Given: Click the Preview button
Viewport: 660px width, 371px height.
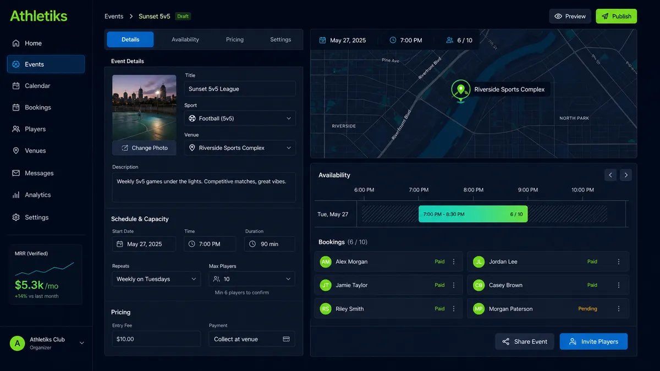Looking at the screenshot, I should point(570,16).
